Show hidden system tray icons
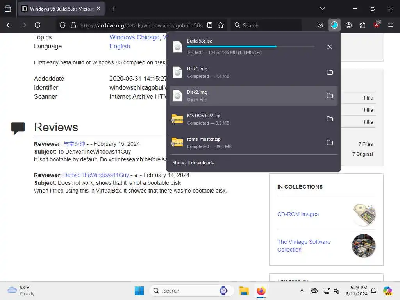This screenshot has width=400, height=300. pos(302,291)
